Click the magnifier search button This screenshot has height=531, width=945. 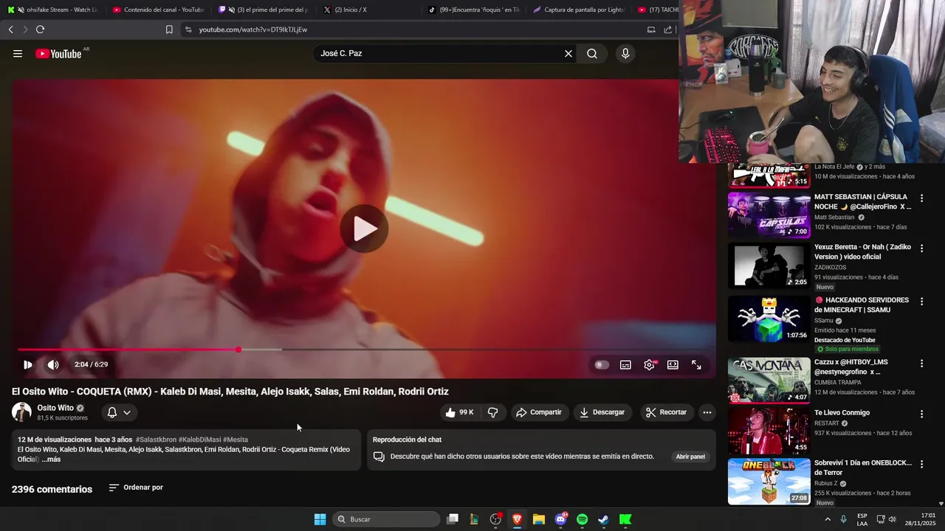point(592,53)
